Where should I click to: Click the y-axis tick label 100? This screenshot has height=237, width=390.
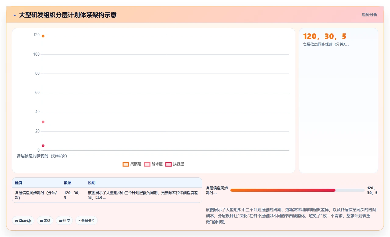point(37,54)
